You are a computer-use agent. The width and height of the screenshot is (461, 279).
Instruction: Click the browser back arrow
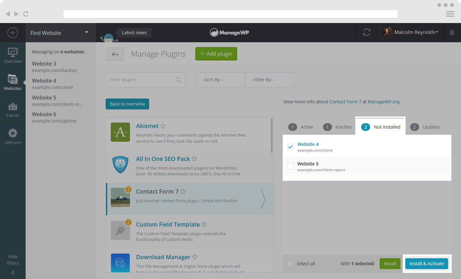pos(8,14)
